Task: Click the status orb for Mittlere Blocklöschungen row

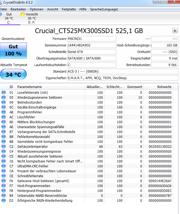Action: pos(4,122)
